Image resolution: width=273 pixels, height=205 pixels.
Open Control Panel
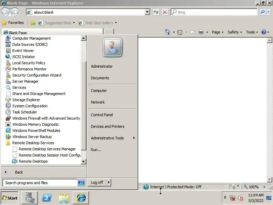pos(102,115)
